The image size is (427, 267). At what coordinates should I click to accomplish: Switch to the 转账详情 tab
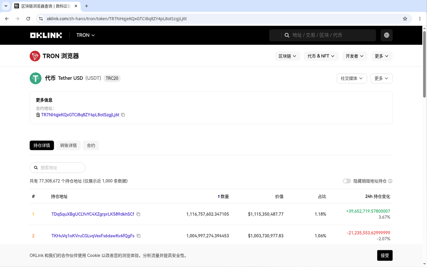[x=68, y=146]
